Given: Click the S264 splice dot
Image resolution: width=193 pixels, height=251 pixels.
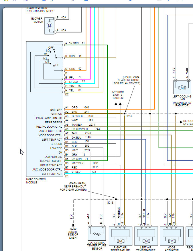Looking at the screenshot, I should 125,114.
